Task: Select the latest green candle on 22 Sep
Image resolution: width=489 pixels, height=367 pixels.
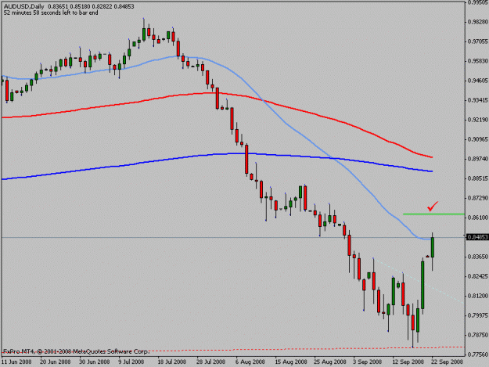Action: click(x=433, y=247)
